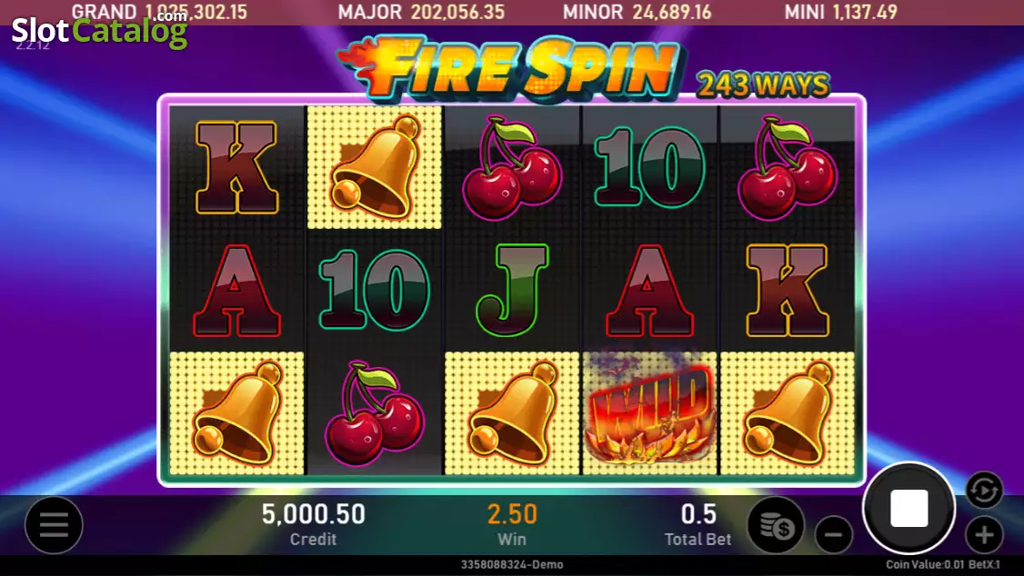Select the MINI jackpot display
Image resolution: width=1024 pixels, height=576 pixels.
point(841,12)
